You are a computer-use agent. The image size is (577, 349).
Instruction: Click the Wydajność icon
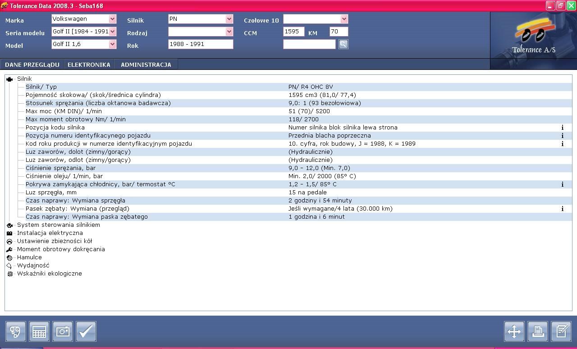[x=9, y=266]
